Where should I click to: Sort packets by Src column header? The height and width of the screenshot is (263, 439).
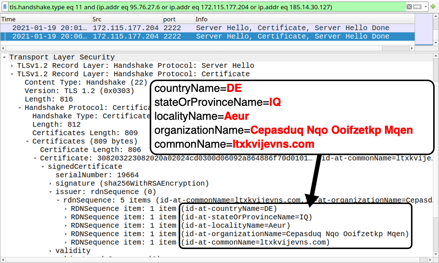(x=126, y=19)
